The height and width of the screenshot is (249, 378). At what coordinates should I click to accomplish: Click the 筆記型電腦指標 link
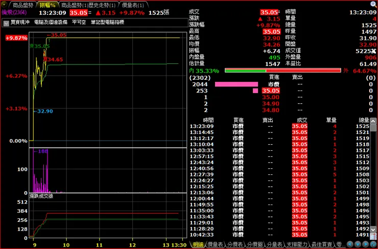tap(107, 22)
